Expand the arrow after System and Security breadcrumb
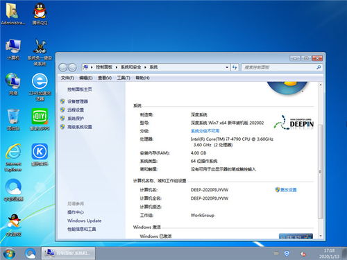The image size is (347, 260). [145, 67]
